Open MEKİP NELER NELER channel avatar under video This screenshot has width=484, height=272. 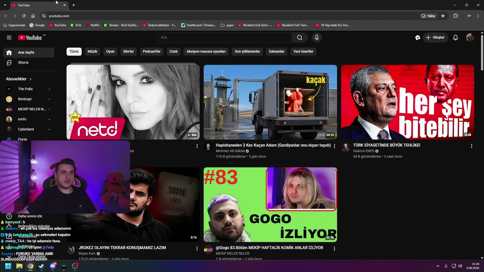click(208, 250)
